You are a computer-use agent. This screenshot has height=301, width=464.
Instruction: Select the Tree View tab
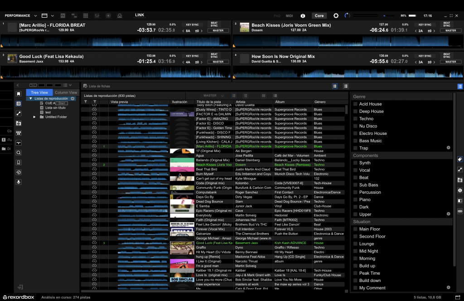39,92
